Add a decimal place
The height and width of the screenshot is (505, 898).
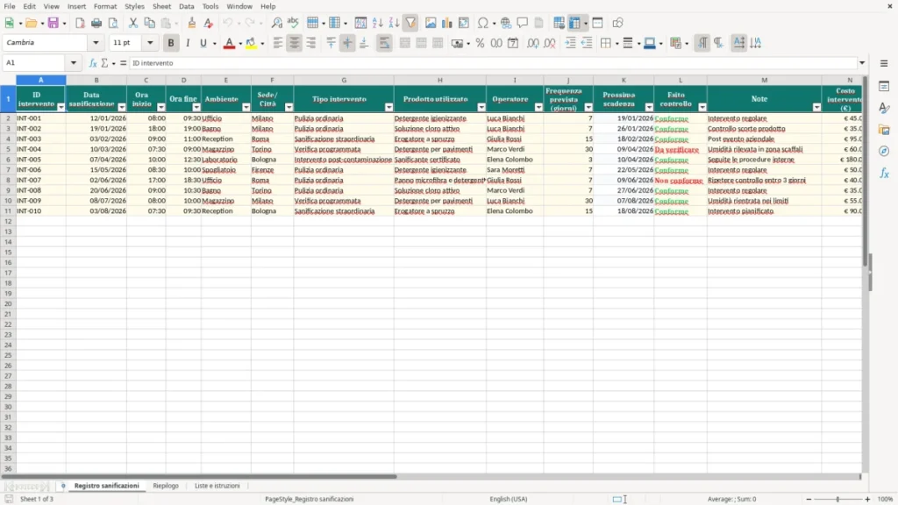(532, 43)
